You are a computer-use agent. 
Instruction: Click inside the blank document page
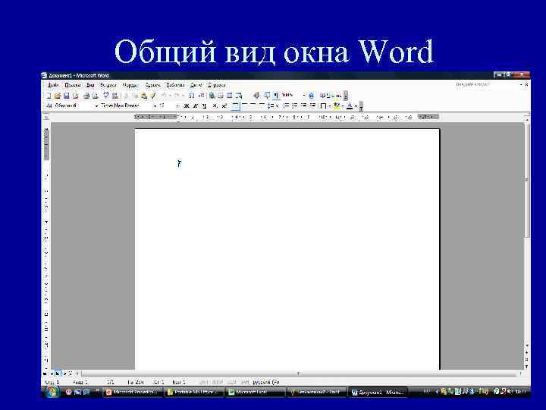point(287,249)
